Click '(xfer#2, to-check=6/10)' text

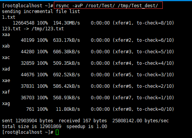144,40
